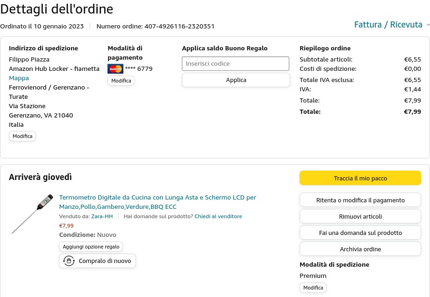Viewport: 430px width, 297px height.
Task: Click the Rimuovi articoli button
Action: (x=360, y=216)
